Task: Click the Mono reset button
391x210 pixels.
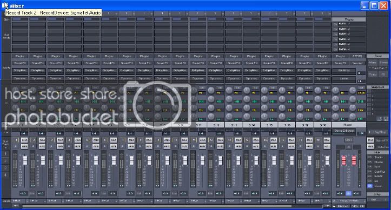Action: [372, 63]
